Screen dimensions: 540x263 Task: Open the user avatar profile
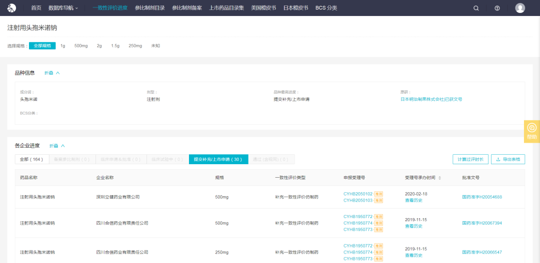point(520,8)
